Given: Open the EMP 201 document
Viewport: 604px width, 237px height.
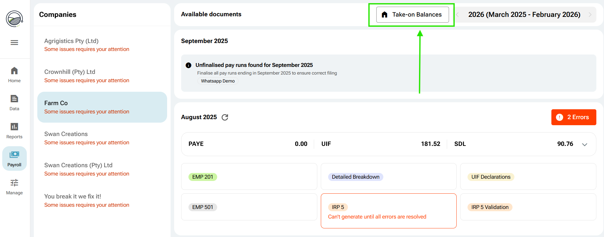Looking at the screenshot, I should coord(203,177).
